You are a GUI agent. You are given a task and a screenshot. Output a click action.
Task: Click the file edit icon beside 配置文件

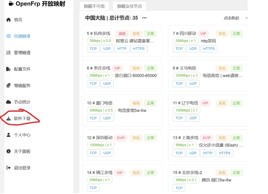pos(8,69)
